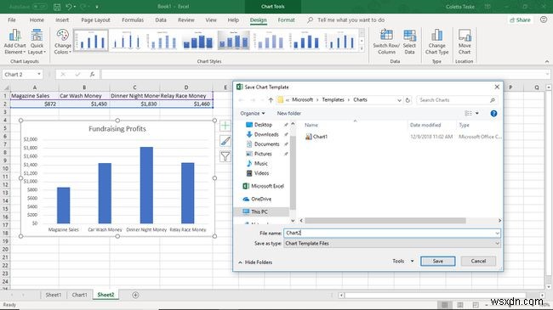Open File tab
553x310 pixels.
pos(12,20)
